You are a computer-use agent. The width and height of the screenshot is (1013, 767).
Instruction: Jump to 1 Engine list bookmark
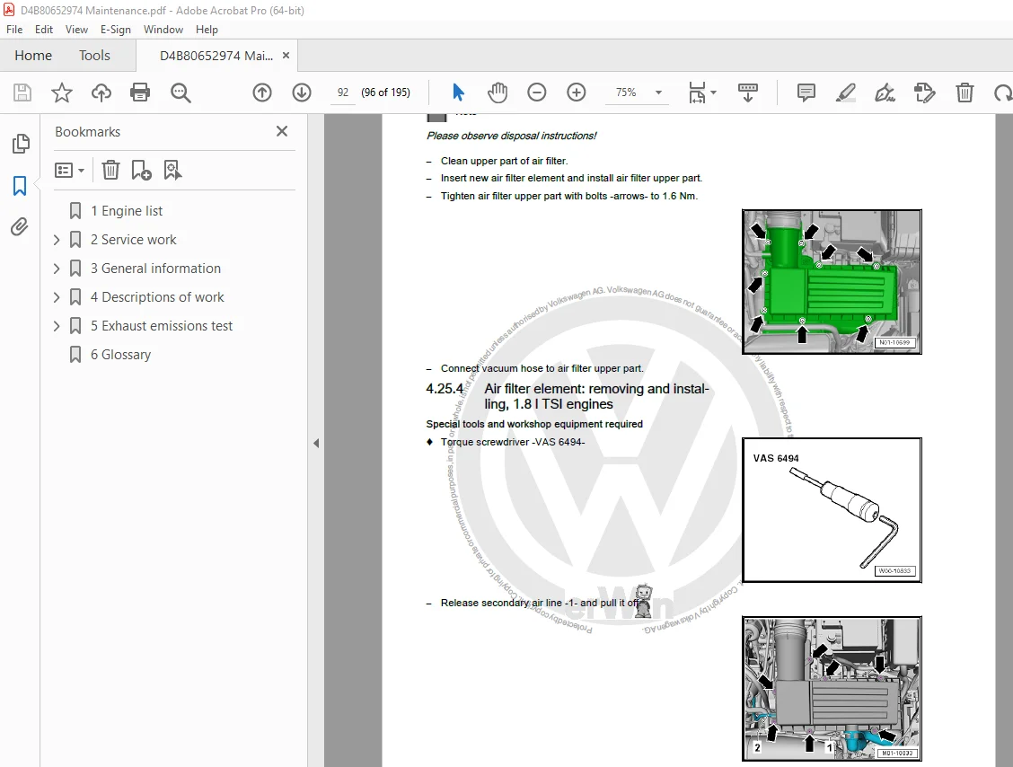pyautogui.click(x=127, y=211)
